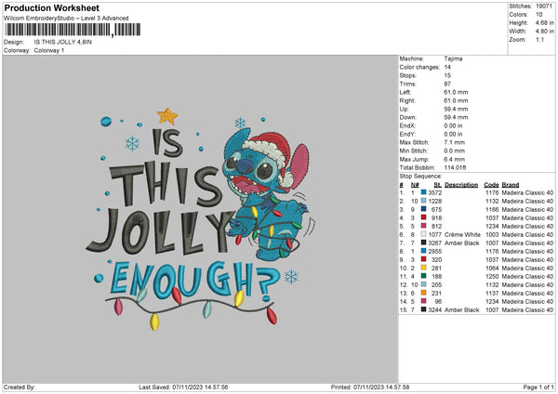Click the Colors value 10
The height and width of the screenshot is (394, 558).
(x=539, y=15)
